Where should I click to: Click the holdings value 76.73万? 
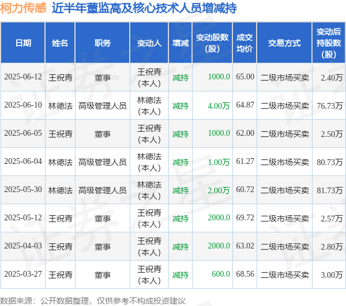coord(330,106)
